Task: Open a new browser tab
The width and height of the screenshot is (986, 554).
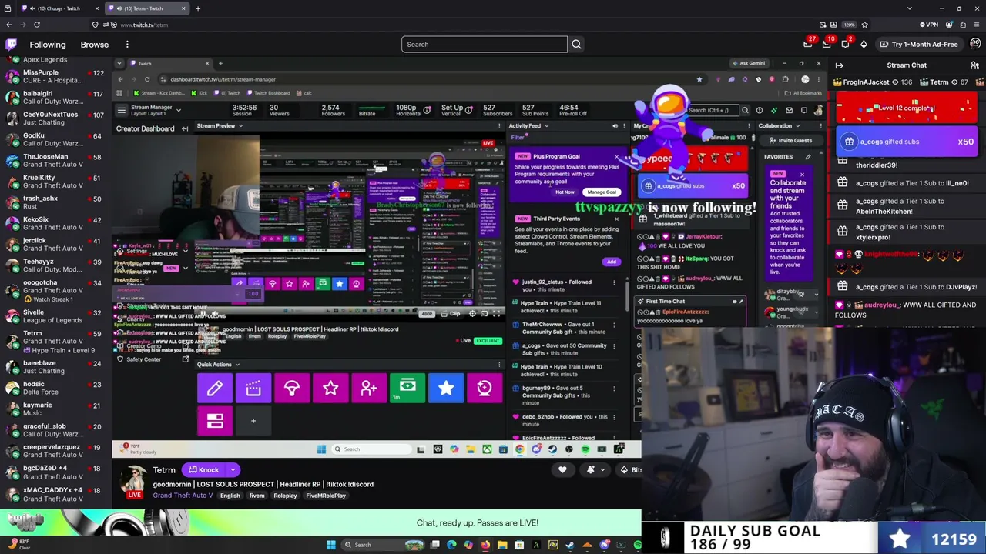Action: (x=197, y=8)
